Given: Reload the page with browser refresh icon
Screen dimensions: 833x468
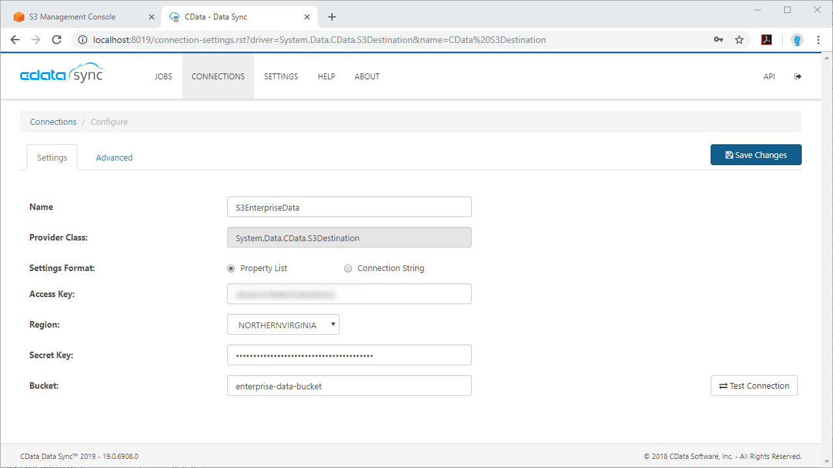Looking at the screenshot, I should click(57, 40).
